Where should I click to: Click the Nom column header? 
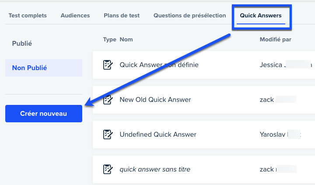coord(126,39)
